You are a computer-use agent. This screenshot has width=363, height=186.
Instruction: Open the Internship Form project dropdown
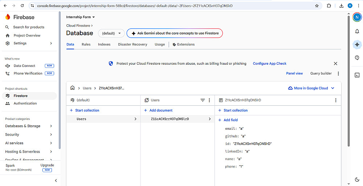tap(81, 17)
